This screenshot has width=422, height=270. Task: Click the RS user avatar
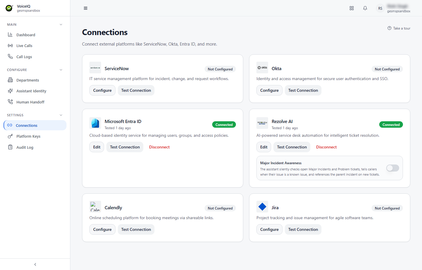[380, 8]
